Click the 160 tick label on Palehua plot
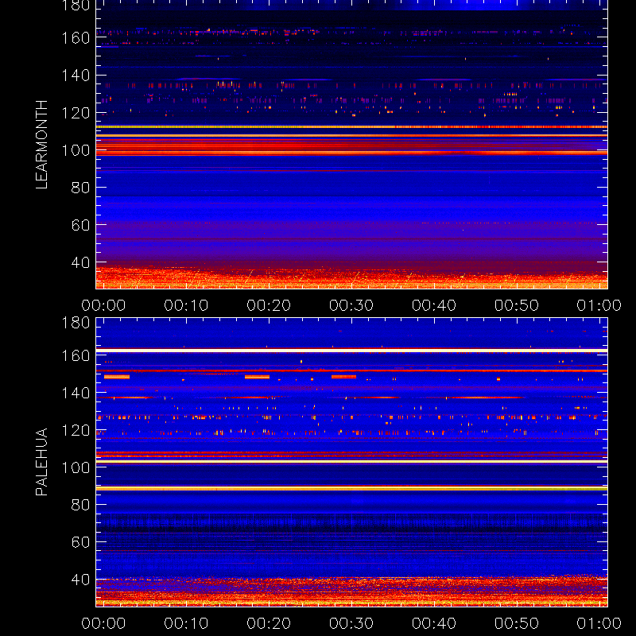This screenshot has width=636, height=636. (76, 355)
